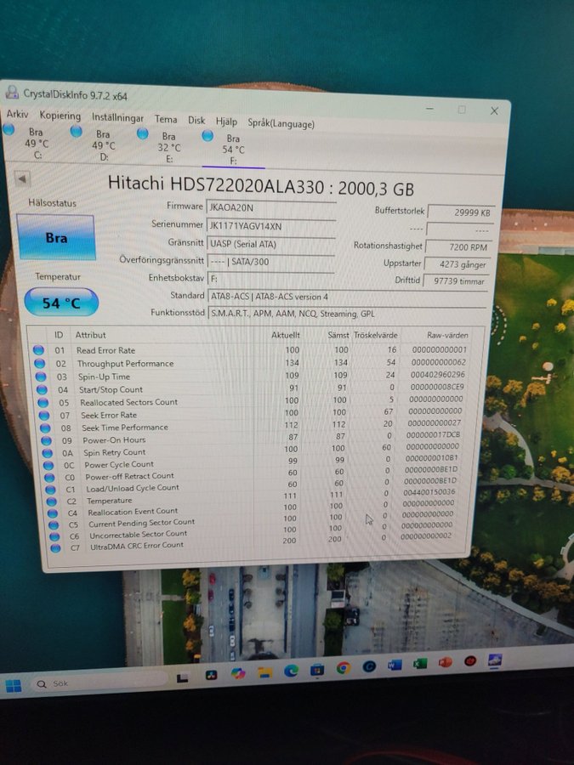
Task: Select the Read Error Rate row
Action: [250, 350]
